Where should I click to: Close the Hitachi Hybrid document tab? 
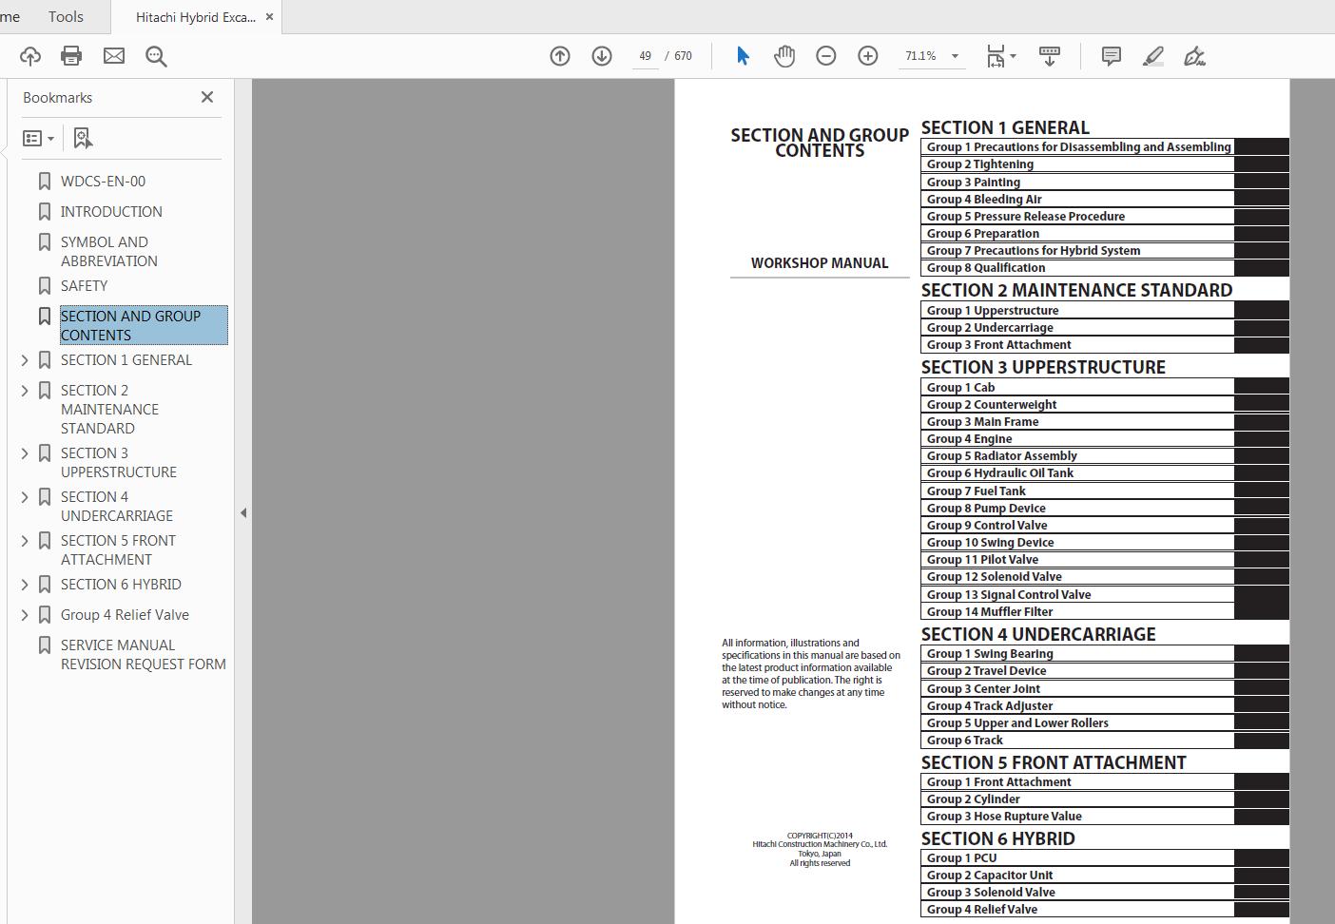(x=270, y=17)
